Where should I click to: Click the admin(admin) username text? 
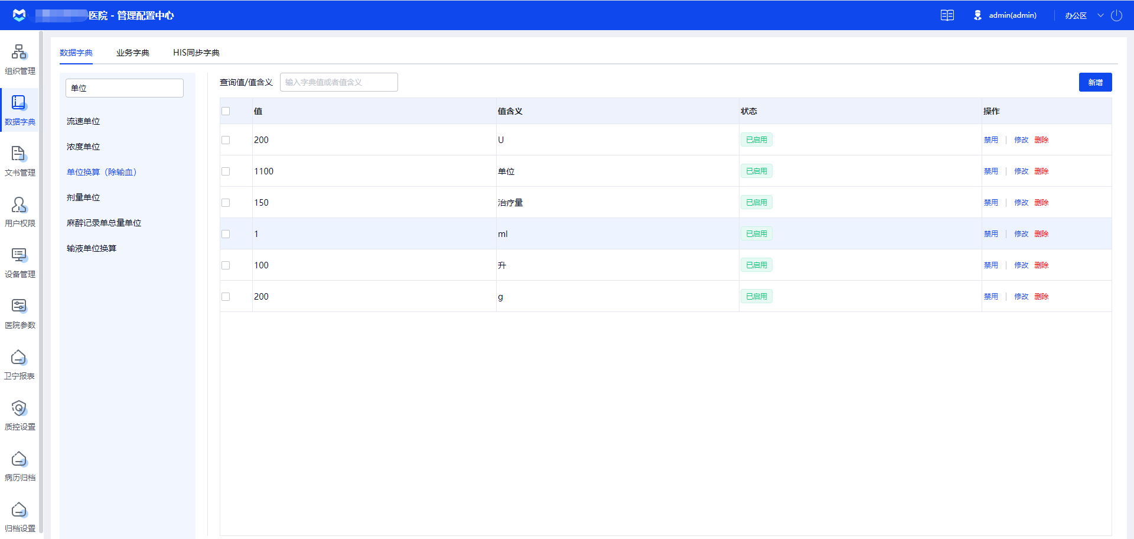click(1013, 15)
